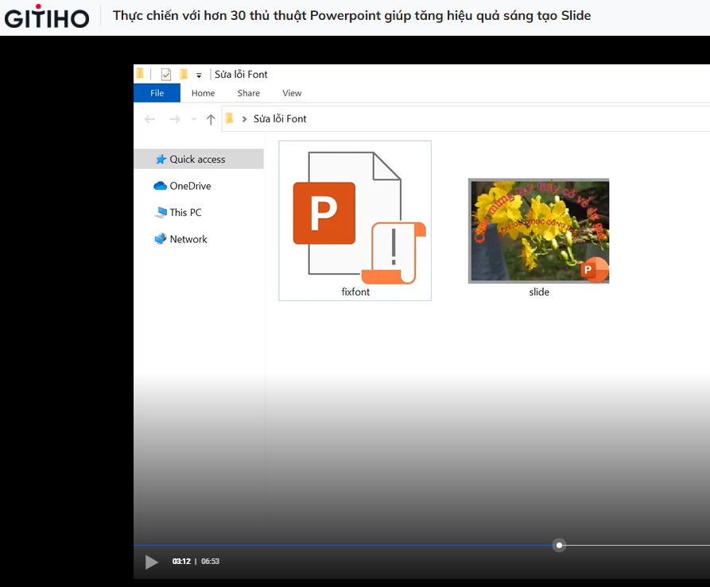The height and width of the screenshot is (587, 710).
Task: Select Network in navigation pane
Action: [180, 239]
